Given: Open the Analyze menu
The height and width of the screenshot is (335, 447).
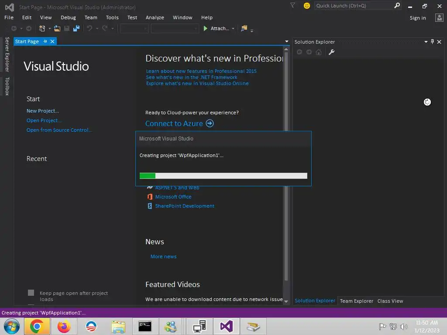Looking at the screenshot, I should point(155,17).
